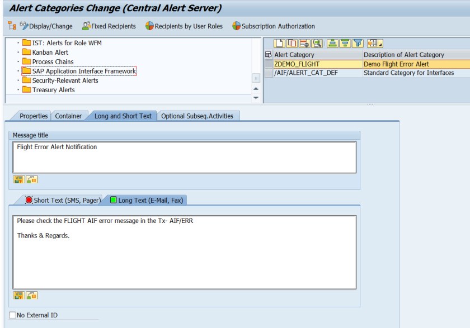Click the Copy alert category icon

[292, 43]
